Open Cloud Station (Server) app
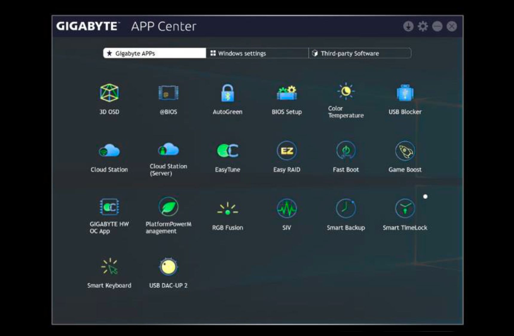This screenshot has width=514, height=336. click(x=168, y=149)
